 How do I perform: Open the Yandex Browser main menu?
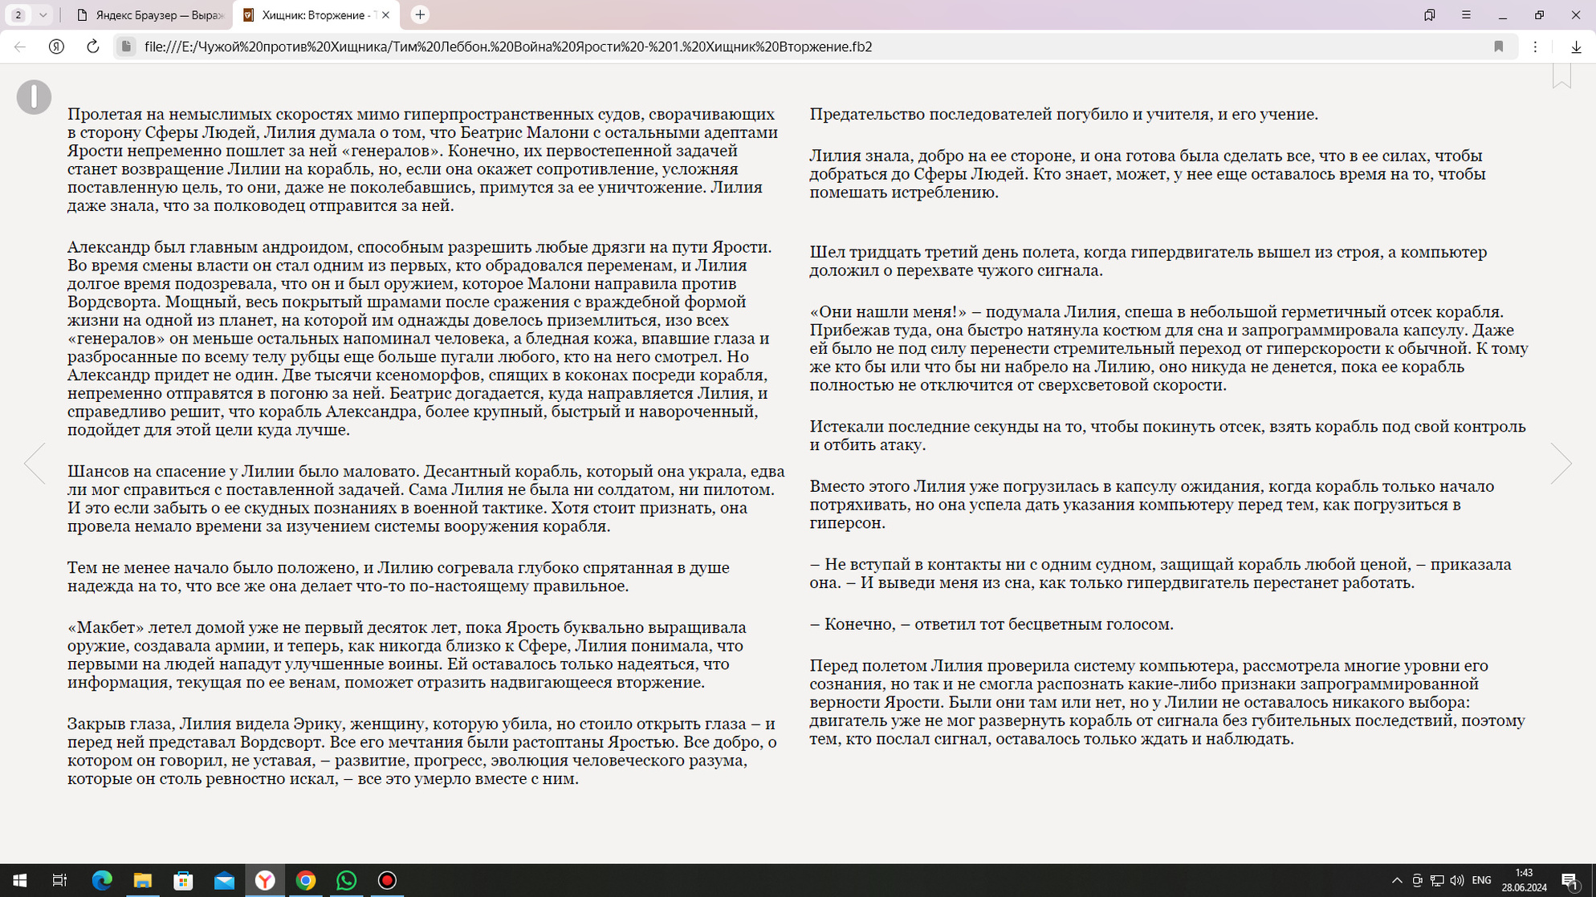tap(1466, 14)
